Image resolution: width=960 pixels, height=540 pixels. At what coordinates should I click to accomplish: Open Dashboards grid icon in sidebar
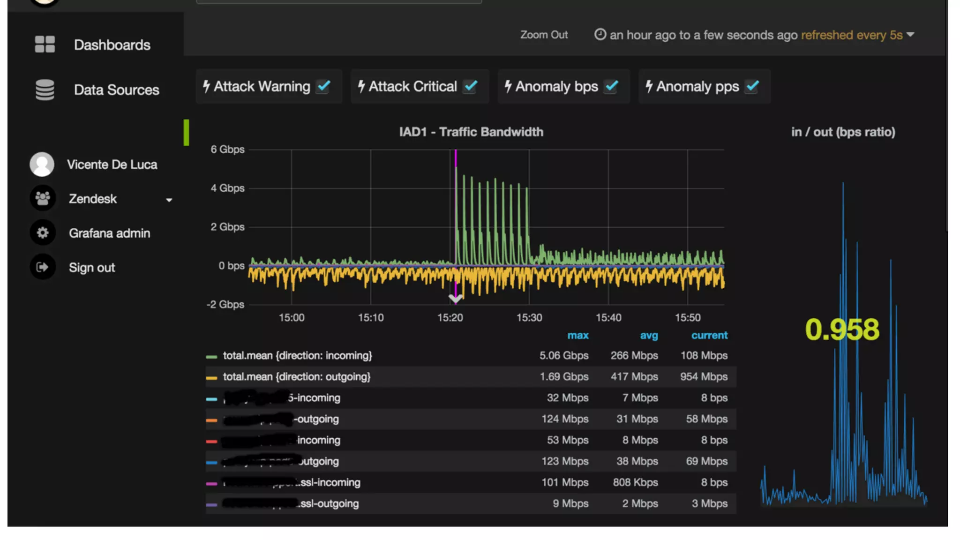45,45
